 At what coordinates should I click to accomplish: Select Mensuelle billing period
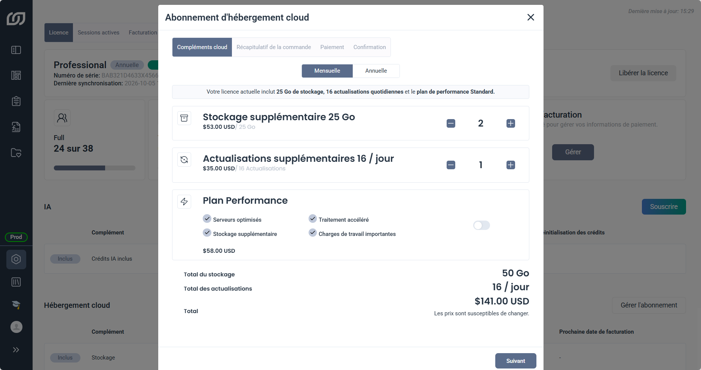(327, 71)
